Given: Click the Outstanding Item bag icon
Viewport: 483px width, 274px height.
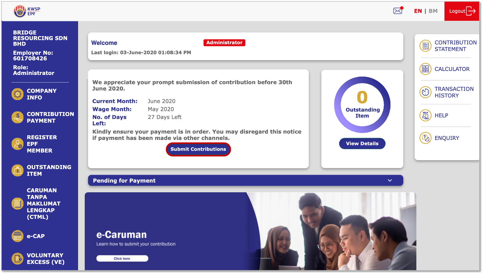Looking at the screenshot, I should (x=17, y=170).
